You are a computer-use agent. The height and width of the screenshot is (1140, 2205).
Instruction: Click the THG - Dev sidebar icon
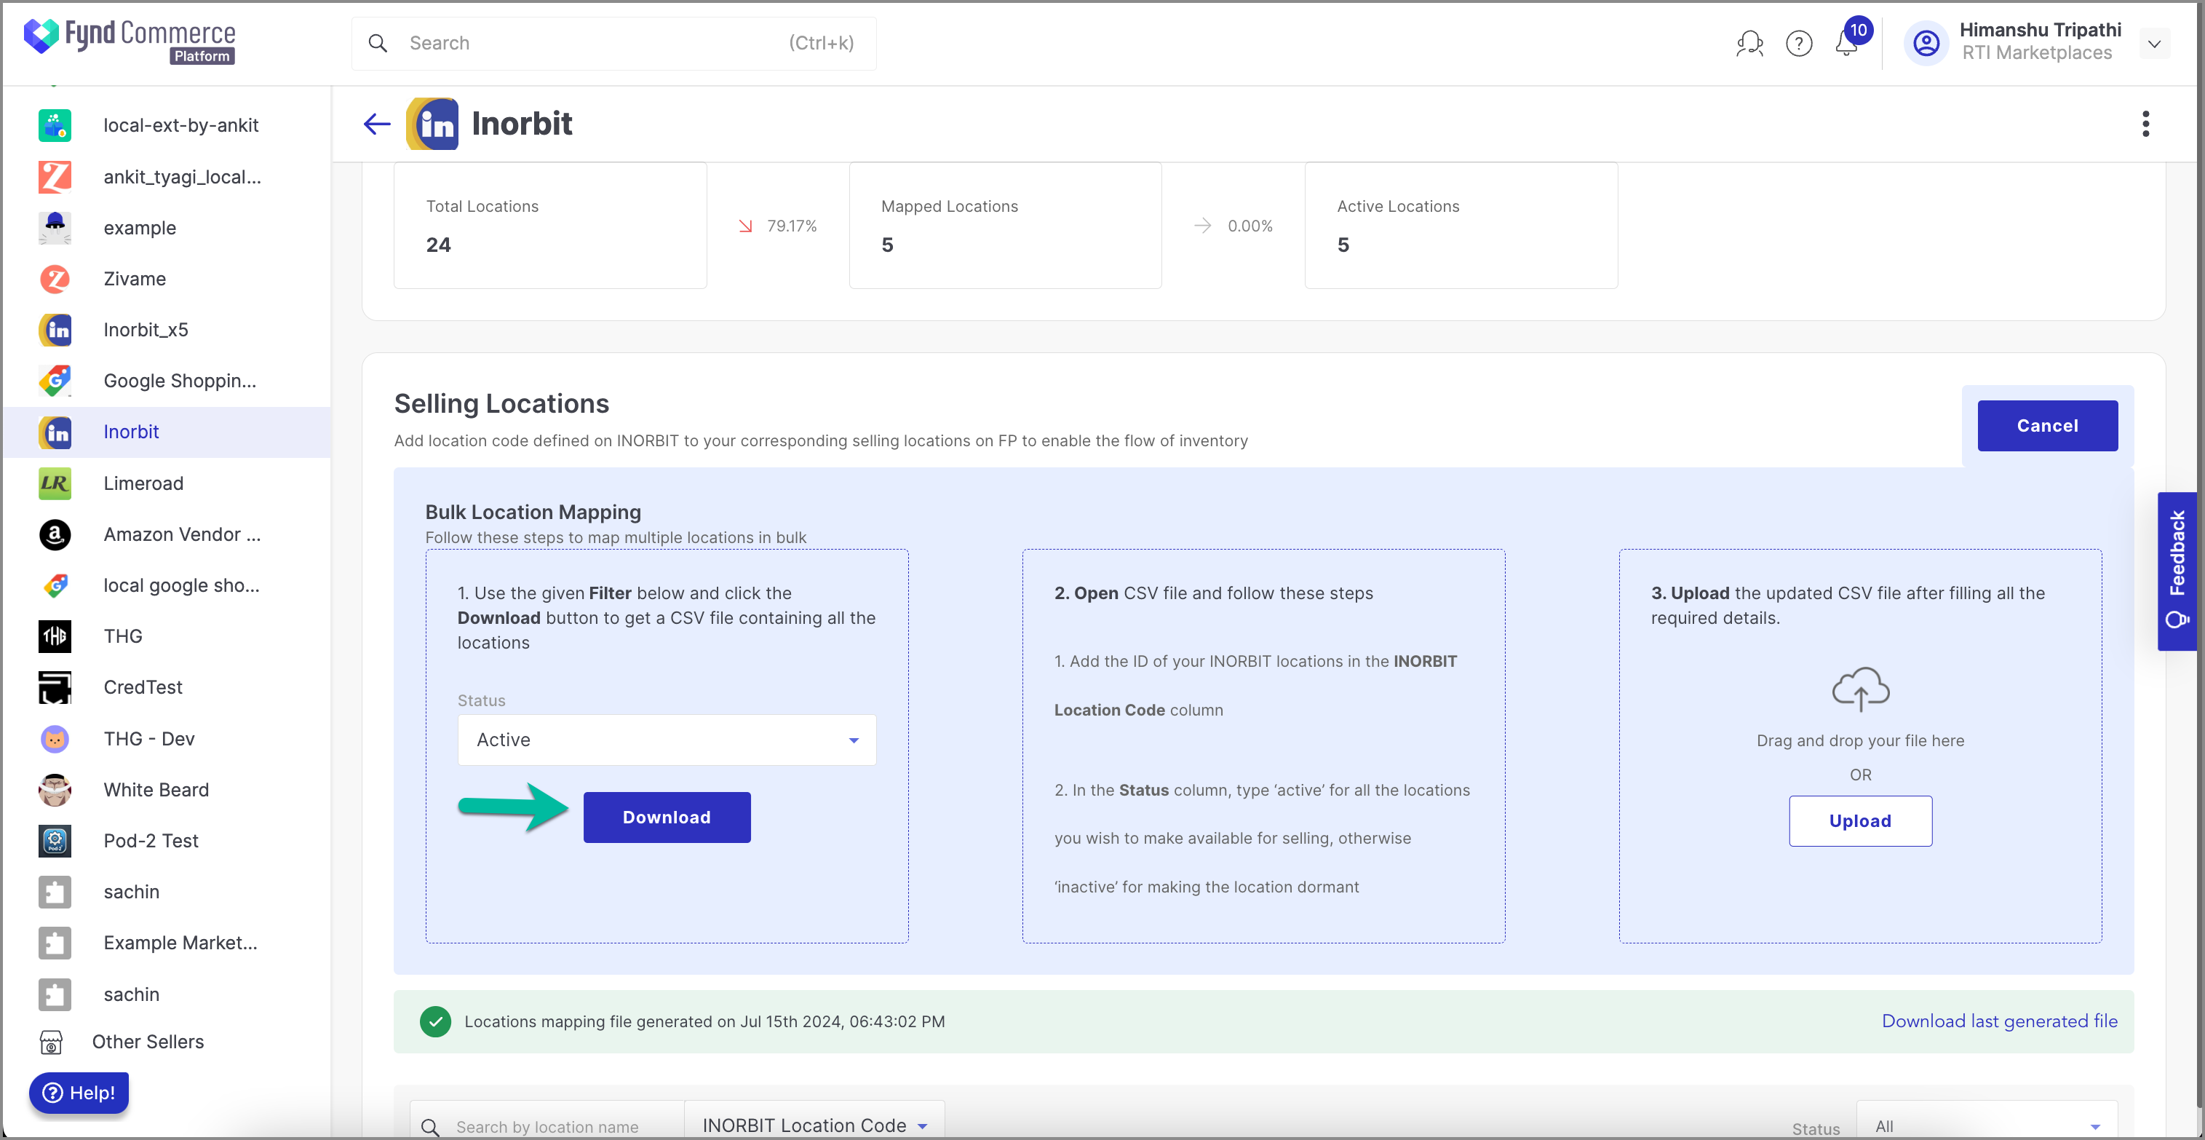[55, 739]
